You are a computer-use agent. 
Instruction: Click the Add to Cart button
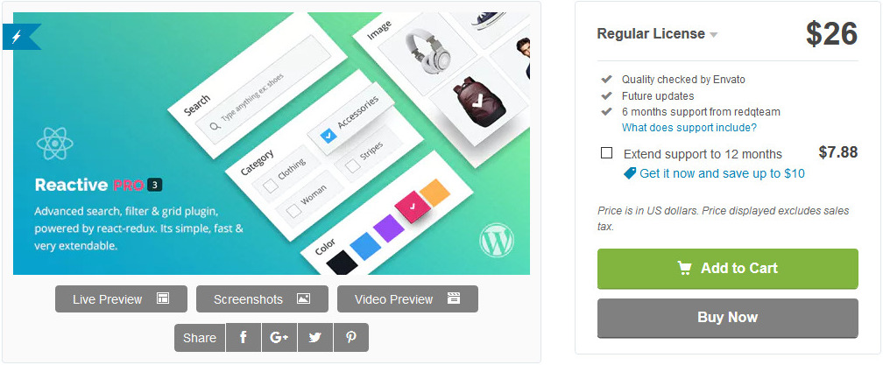point(728,269)
